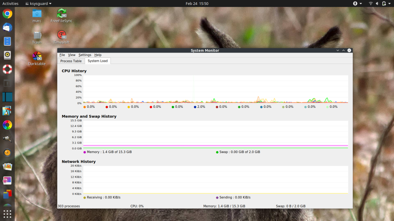Click the '2.0%' CPU legend value
The height and width of the screenshot is (221, 394).
(x=201, y=107)
